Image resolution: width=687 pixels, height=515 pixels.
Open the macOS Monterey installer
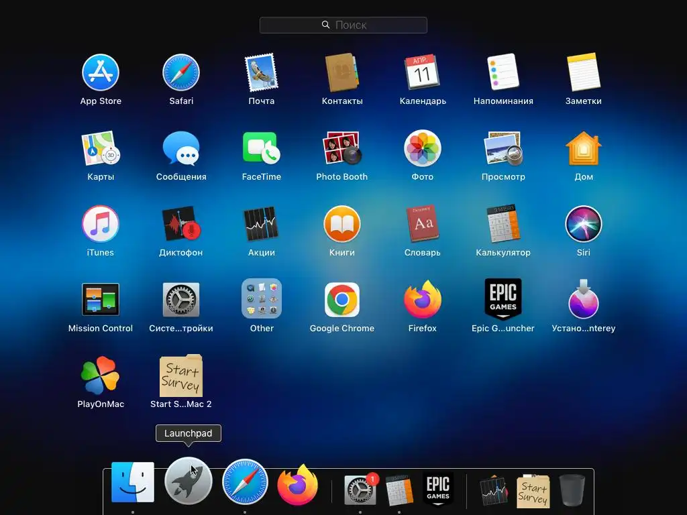[x=584, y=300]
